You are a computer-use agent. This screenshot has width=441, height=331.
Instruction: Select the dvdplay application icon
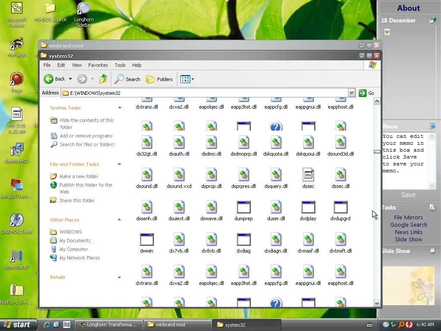tap(308, 207)
